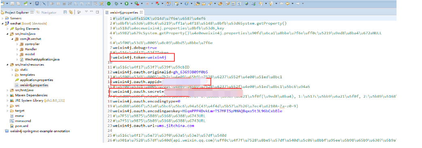The width and height of the screenshot is (422, 148).
Task: Select mvnw.cmd in the tree
Action: pos(21,121)
